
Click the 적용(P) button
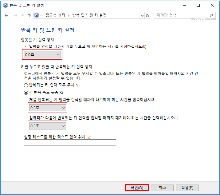[187, 188]
